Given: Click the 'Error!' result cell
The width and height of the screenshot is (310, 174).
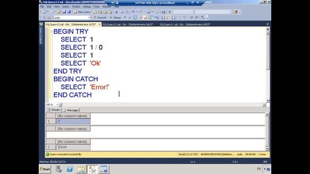Looking at the screenshot, I should tap(73, 147).
